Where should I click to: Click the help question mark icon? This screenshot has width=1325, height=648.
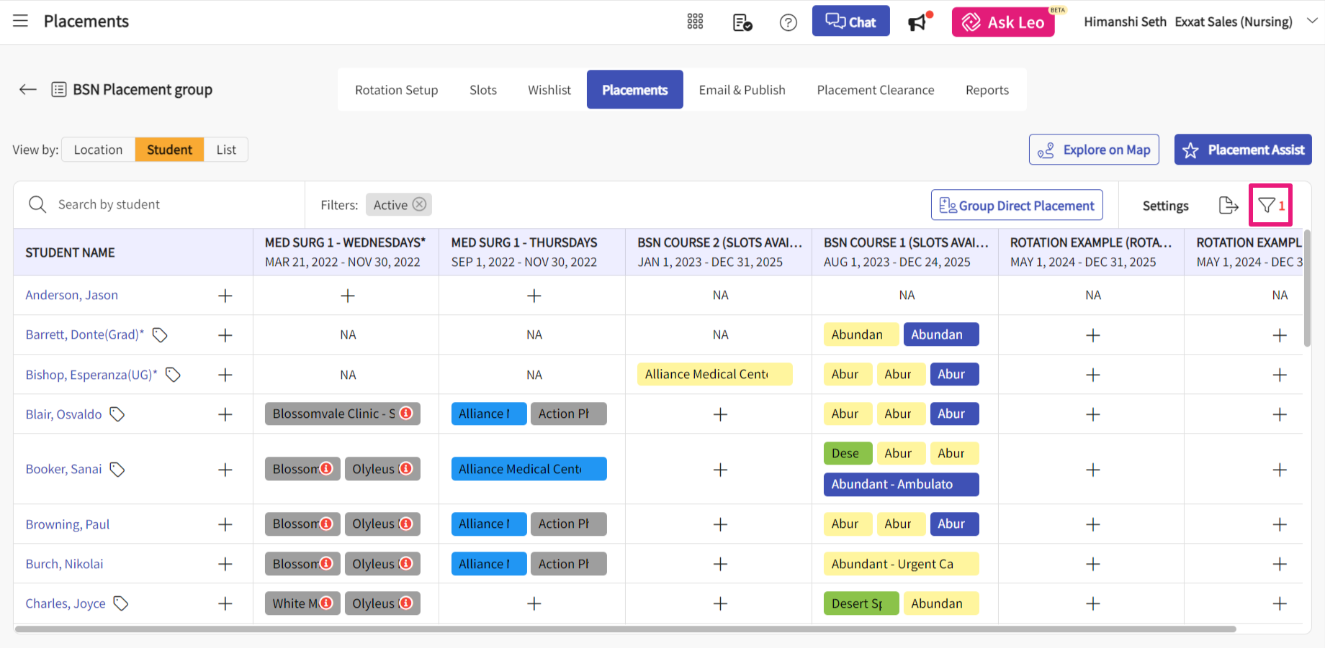pos(789,22)
